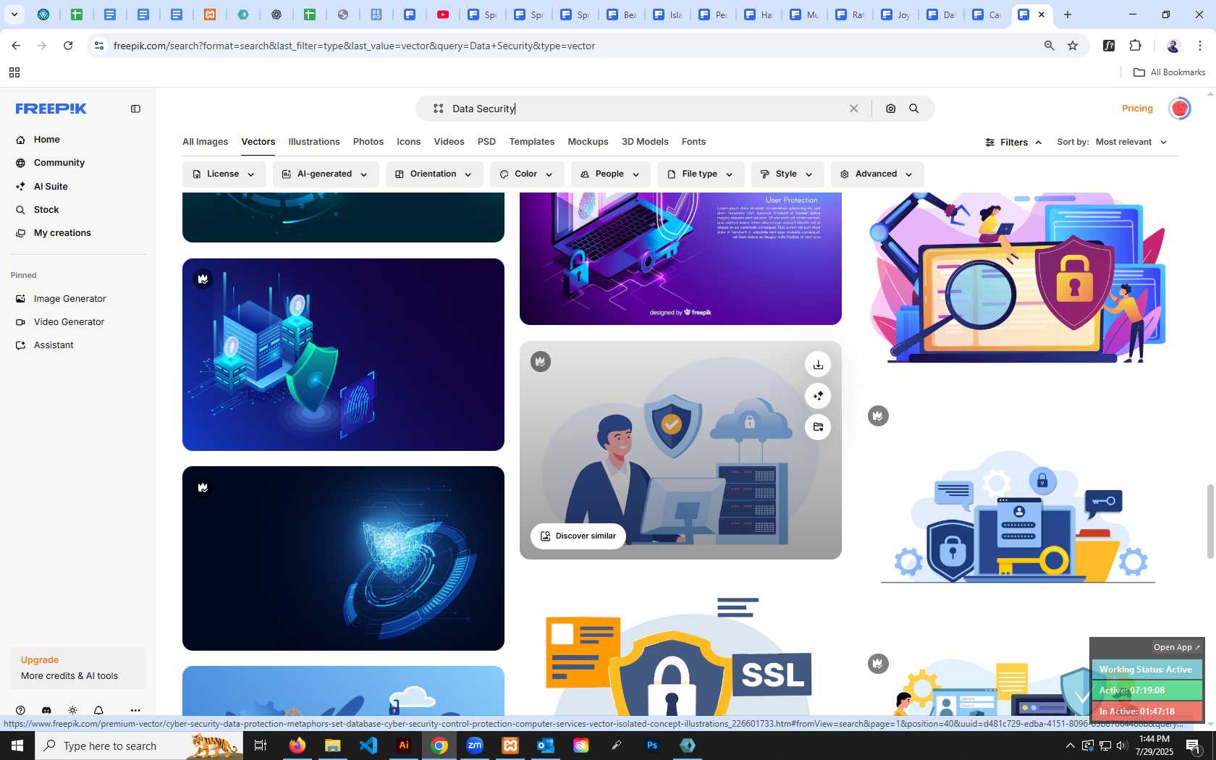Collapse the Filters panel

(x=1013, y=143)
